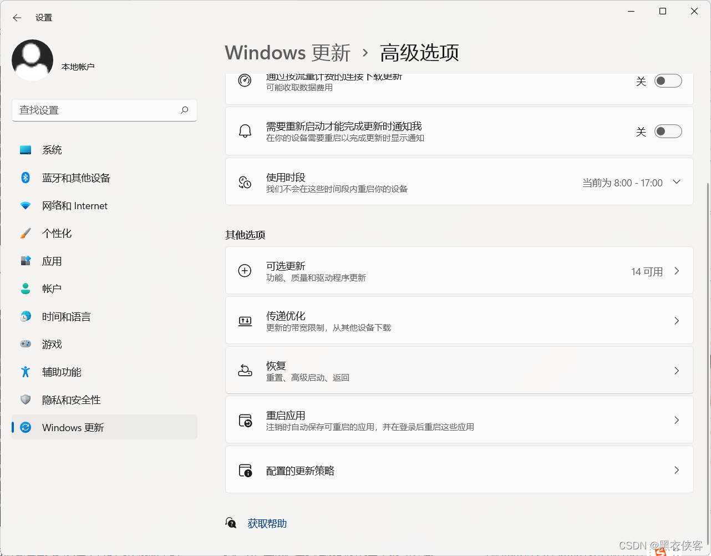Open 恢复 via its chevron

677,371
